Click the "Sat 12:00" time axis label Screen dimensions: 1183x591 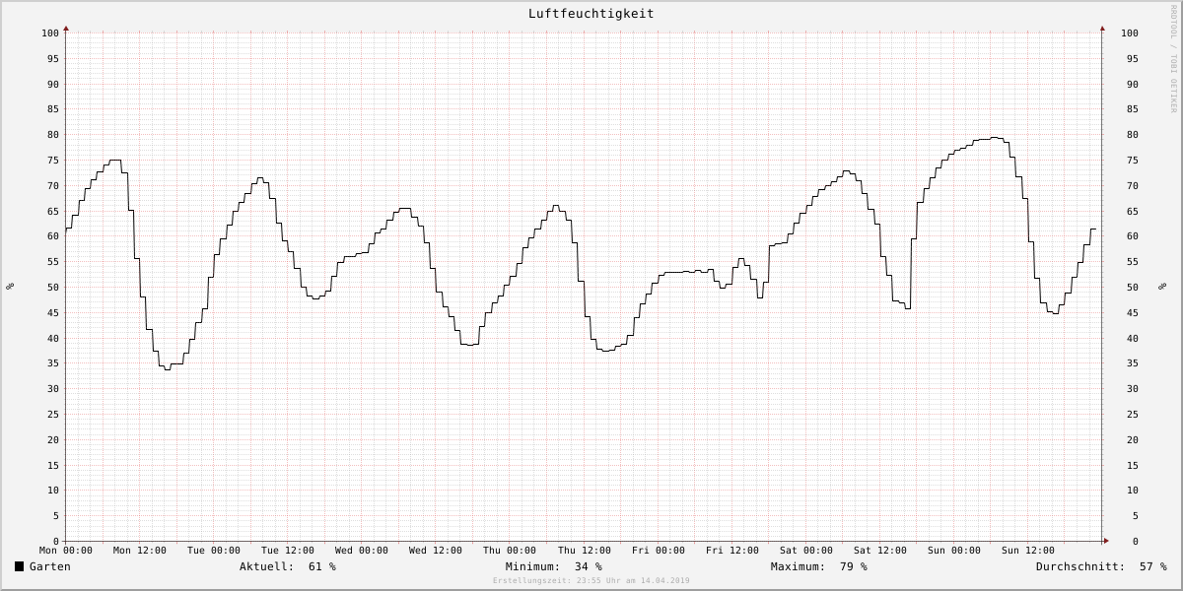(x=880, y=551)
